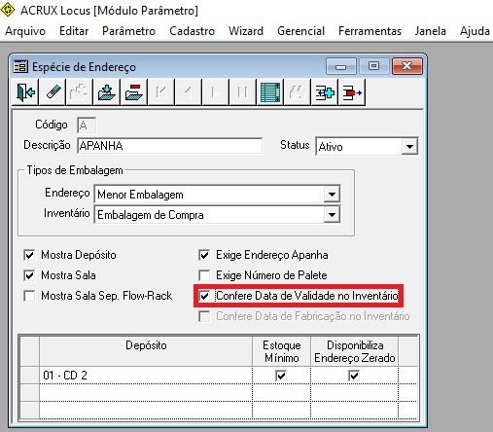493x432 pixels.
Task: Click the Estoque Mínimo column header
Action: click(281, 351)
